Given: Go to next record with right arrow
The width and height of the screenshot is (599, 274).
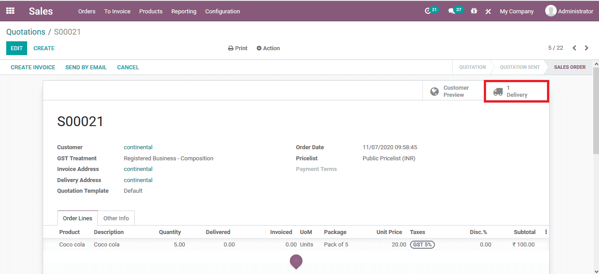Looking at the screenshot, I should [x=585, y=48].
